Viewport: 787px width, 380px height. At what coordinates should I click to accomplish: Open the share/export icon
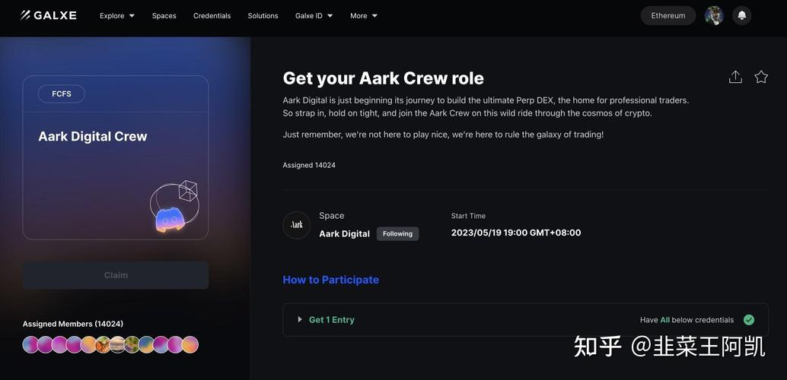[x=735, y=77]
